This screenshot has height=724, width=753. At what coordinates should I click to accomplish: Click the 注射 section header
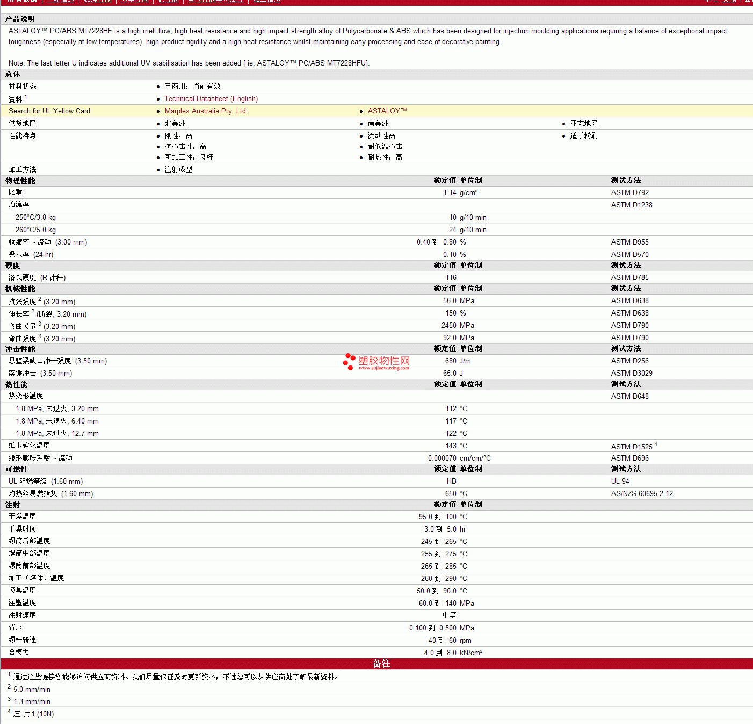tap(13, 505)
